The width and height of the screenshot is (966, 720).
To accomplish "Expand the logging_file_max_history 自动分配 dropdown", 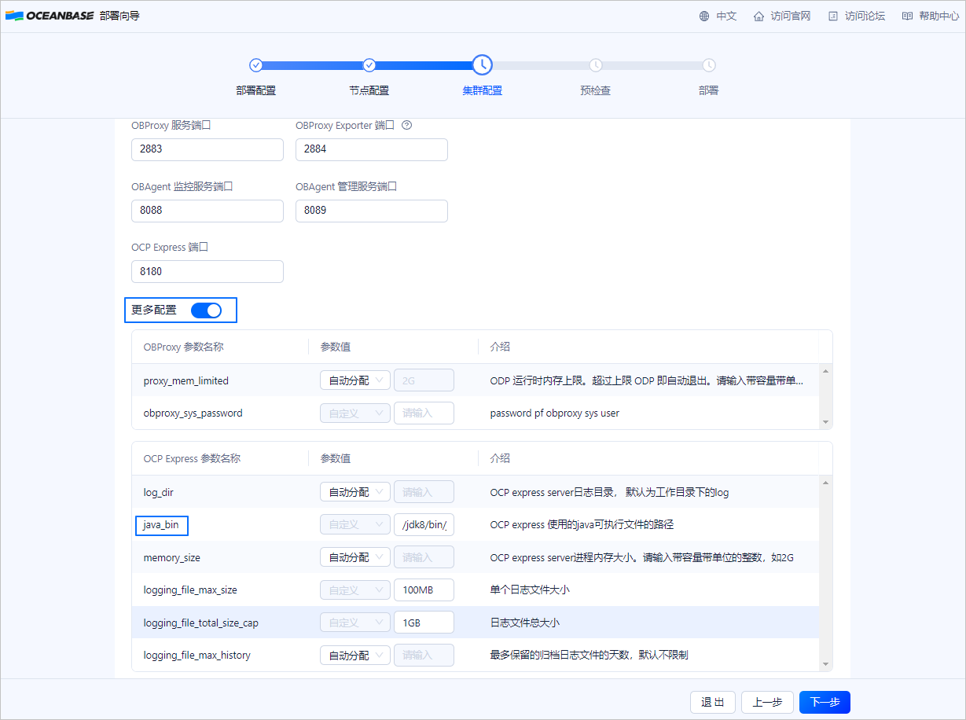I will tap(354, 655).
